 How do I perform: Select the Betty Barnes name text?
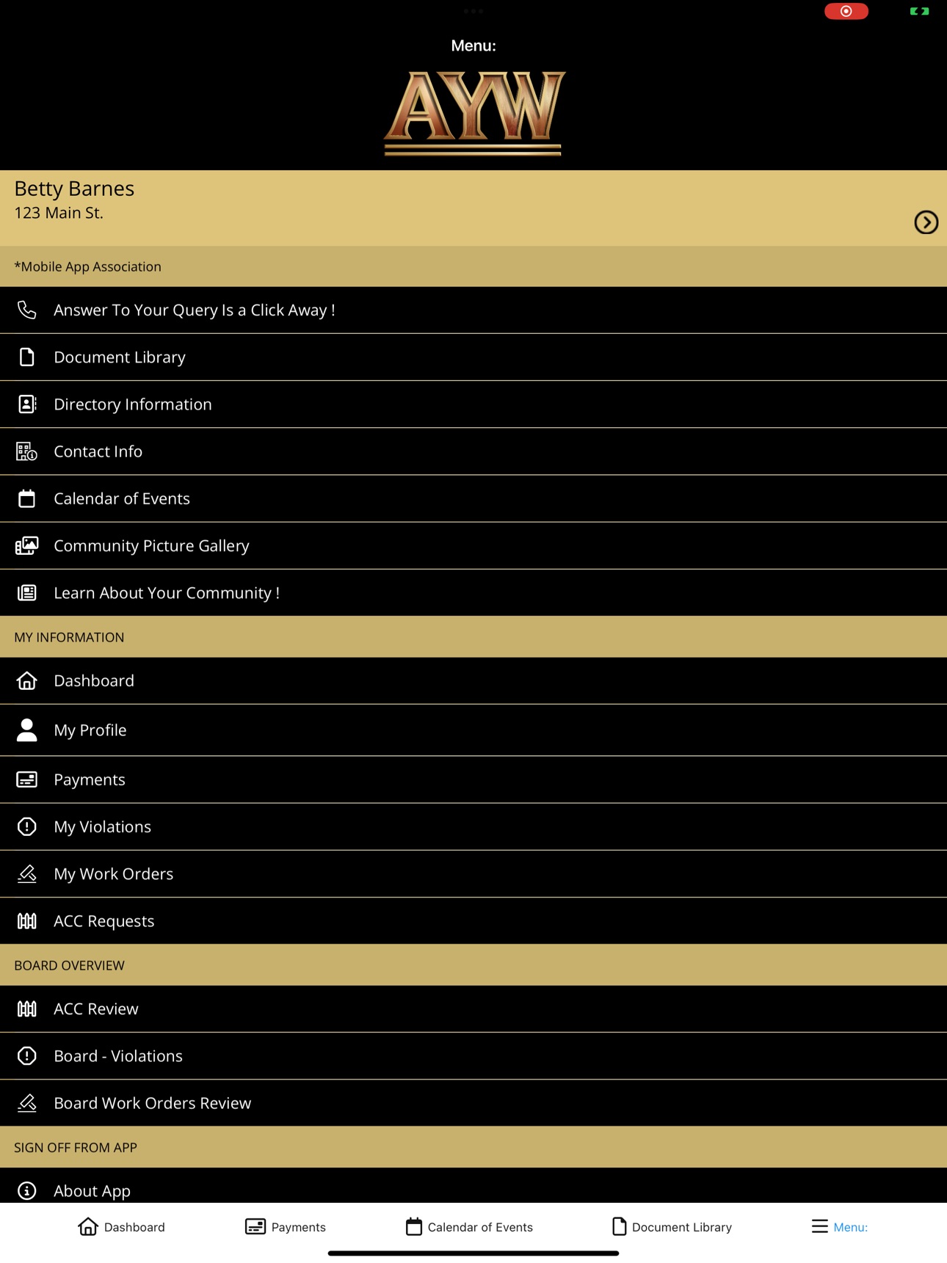coord(74,189)
